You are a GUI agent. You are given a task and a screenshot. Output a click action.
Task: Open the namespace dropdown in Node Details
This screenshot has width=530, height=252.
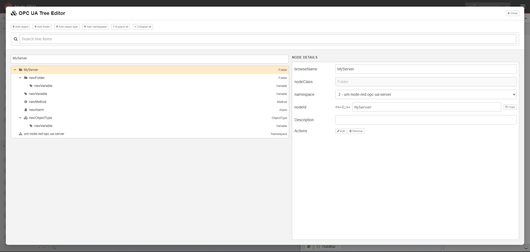click(426, 94)
